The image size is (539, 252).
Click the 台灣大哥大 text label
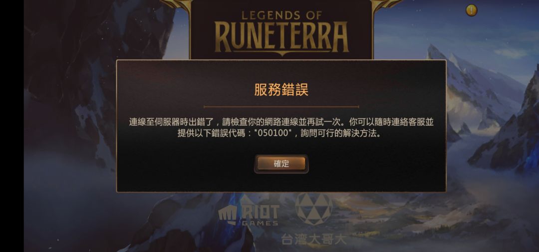pos(314,239)
